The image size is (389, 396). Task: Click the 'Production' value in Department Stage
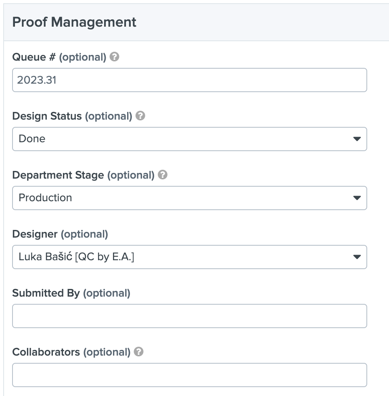46,198
